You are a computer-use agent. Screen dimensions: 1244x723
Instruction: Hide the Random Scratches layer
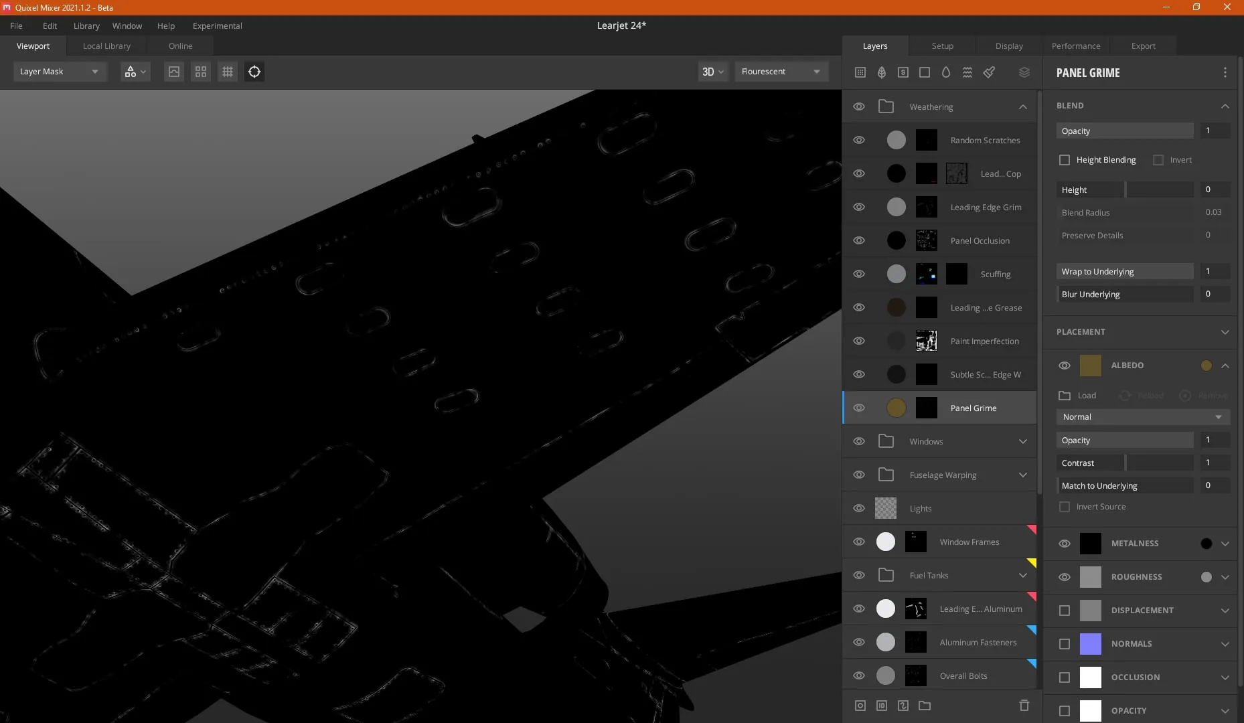pos(859,140)
